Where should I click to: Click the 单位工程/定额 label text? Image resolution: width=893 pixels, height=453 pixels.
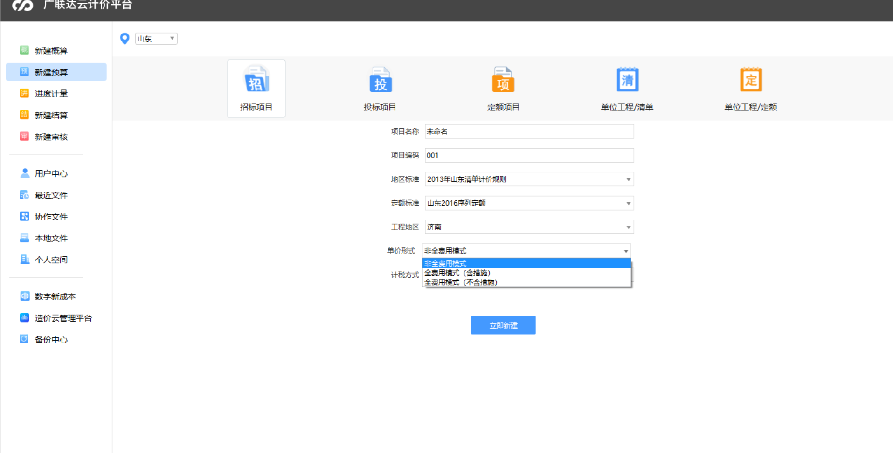[751, 107]
